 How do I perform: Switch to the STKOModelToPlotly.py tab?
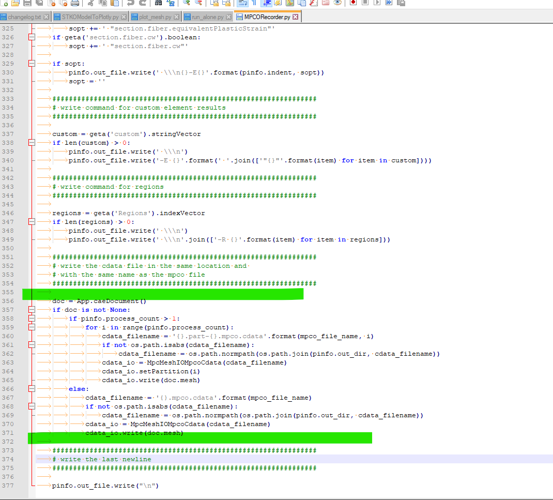click(x=90, y=17)
